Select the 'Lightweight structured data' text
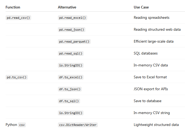The height and width of the screenshot is (132, 185). 156,125
